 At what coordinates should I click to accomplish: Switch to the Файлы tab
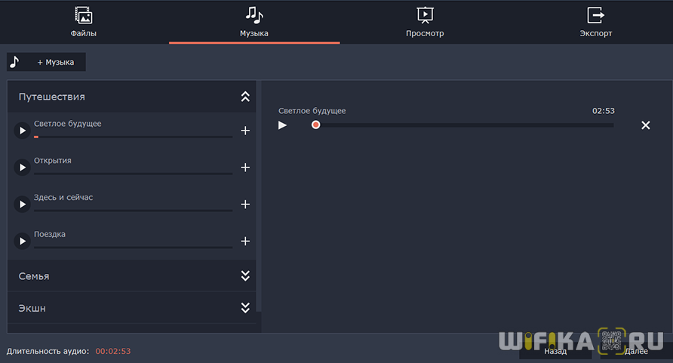point(84,21)
